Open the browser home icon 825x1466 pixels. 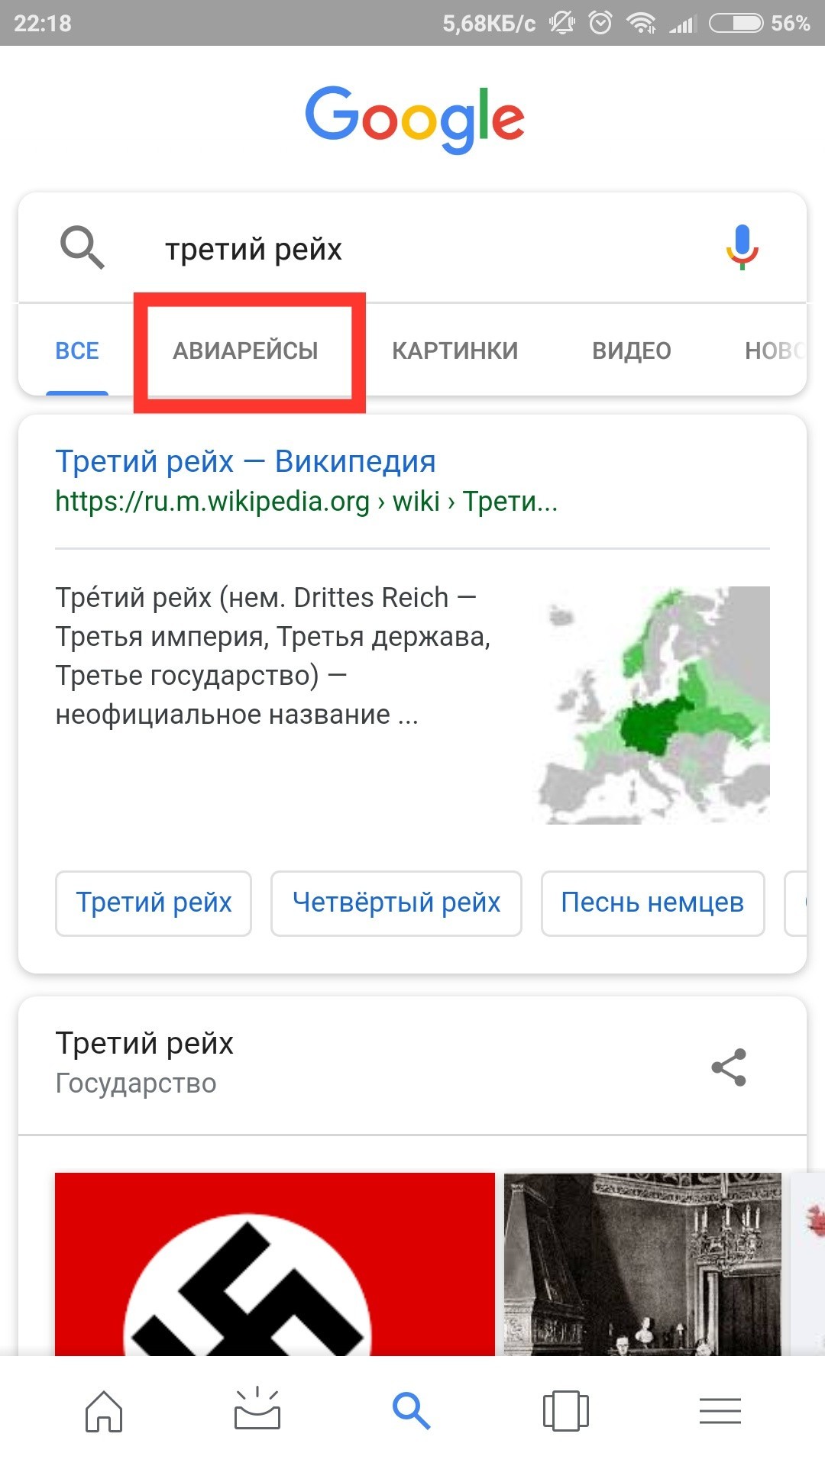click(x=104, y=1410)
